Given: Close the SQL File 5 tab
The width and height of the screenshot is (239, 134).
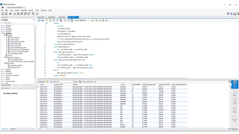Looking at the screenshot, I should 78,17.
